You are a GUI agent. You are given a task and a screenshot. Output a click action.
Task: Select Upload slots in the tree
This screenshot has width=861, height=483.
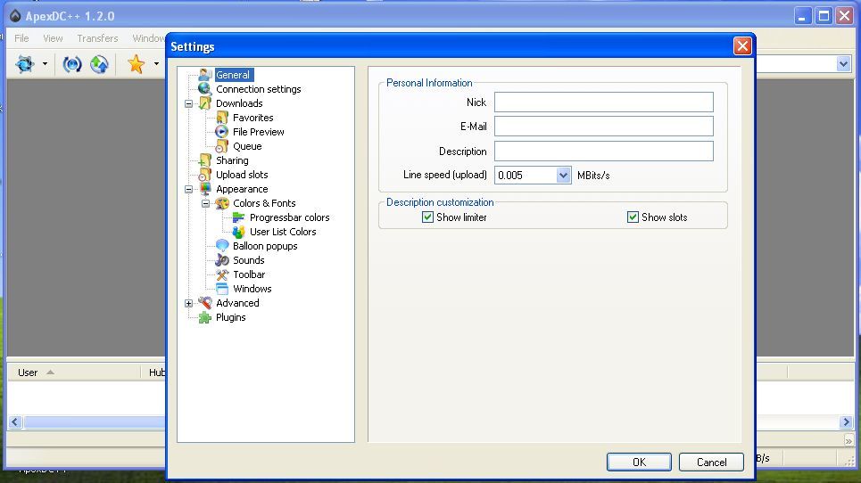point(242,175)
